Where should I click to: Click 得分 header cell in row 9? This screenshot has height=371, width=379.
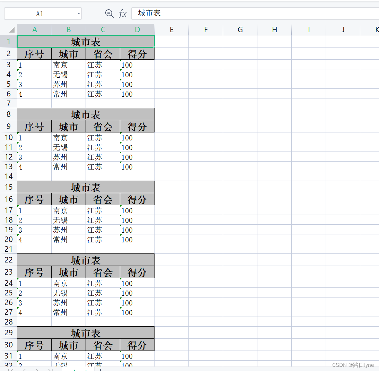coord(137,126)
